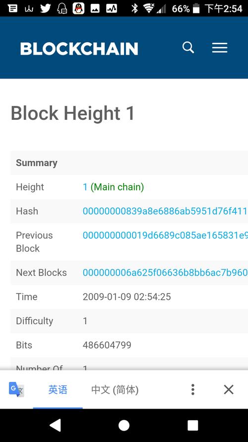Tap the image gallery notification icon
Image resolution: width=248 pixels, height=442 pixels.
tap(95, 8)
